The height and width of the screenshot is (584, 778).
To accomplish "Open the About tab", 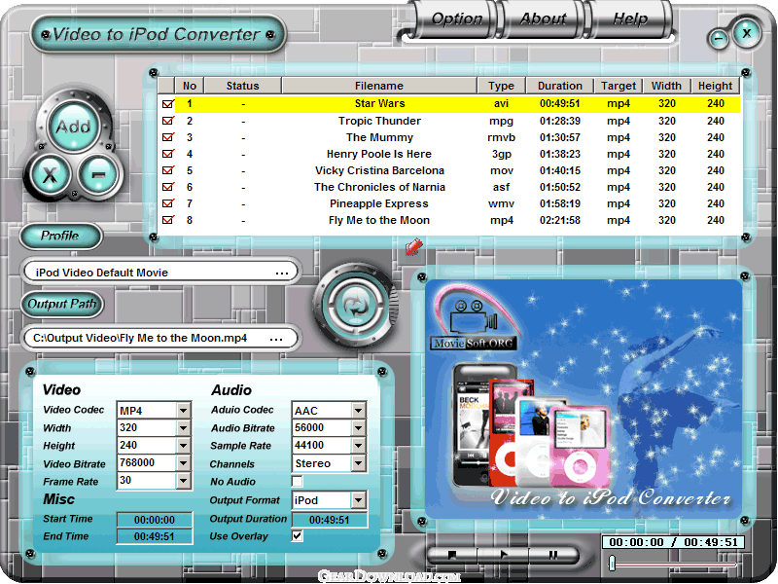I will coord(543,18).
